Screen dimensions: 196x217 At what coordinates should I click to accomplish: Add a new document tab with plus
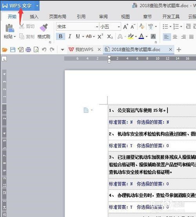pos(179,49)
